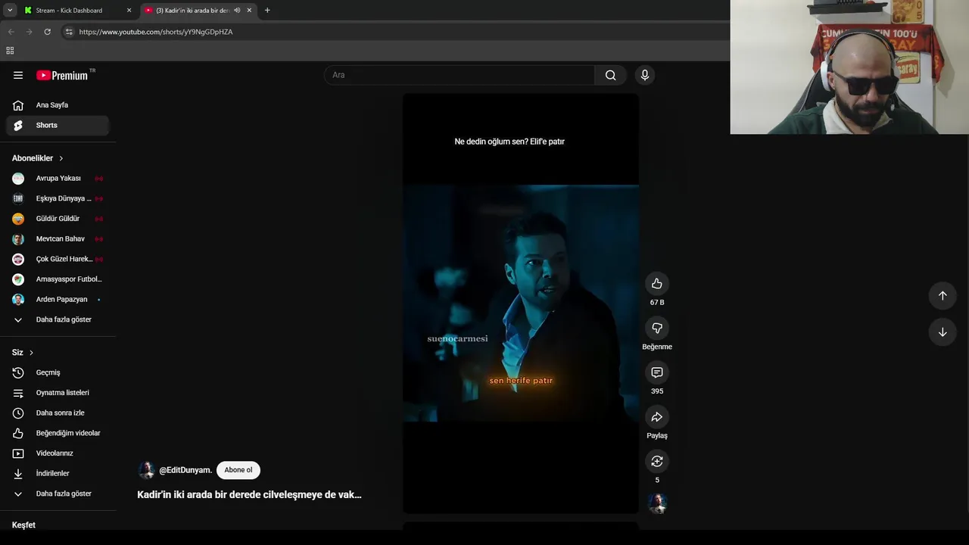Image resolution: width=969 pixels, height=545 pixels.
Task: Expand Siz section Daha fazla göster
Action: pyautogui.click(x=58, y=494)
